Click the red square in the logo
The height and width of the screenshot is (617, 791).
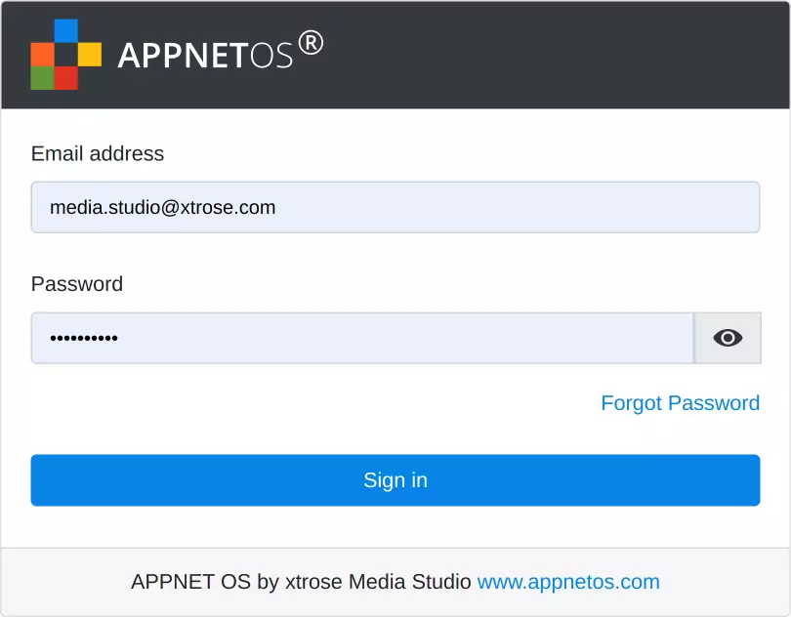pyautogui.click(x=65, y=78)
